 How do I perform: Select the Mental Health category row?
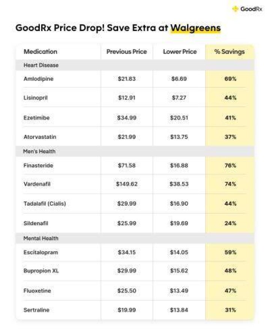point(135,238)
